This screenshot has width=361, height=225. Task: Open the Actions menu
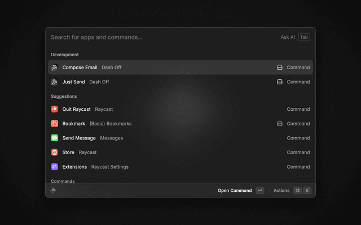(x=281, y=191)
